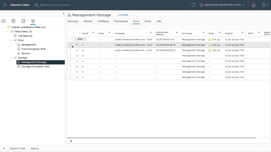
Task: Select Storage-DVUplinks-1022 in the tree
Action: (x=35, y=66)
